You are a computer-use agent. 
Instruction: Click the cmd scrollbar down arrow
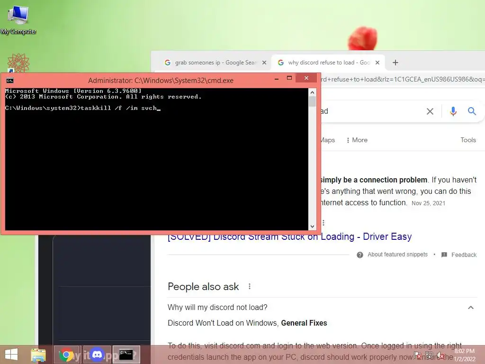coord(312,227)
